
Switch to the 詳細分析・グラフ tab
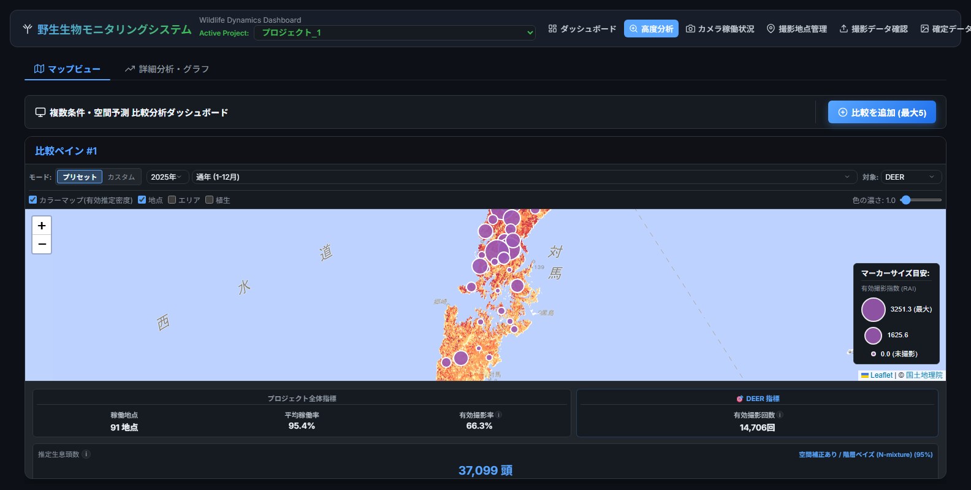pyautogui.click(x=167, y=69)
